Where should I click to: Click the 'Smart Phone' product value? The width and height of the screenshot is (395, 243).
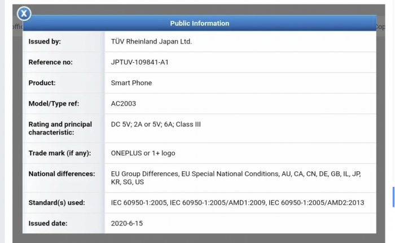click(131, 83)
